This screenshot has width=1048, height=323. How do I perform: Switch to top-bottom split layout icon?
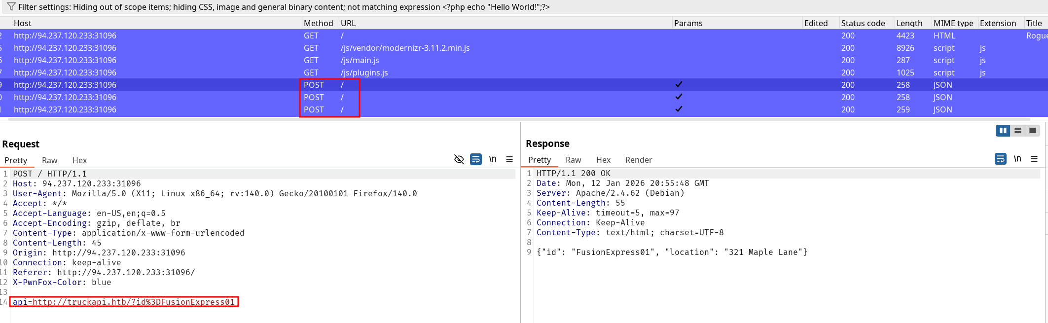coord(1017,131)
